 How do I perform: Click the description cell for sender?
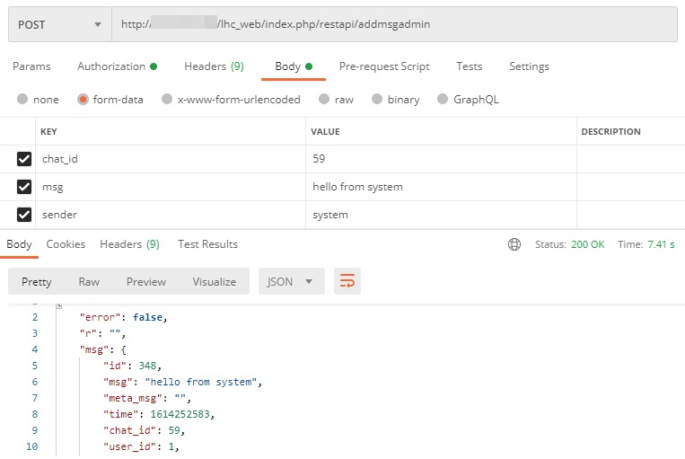(631, 215)
